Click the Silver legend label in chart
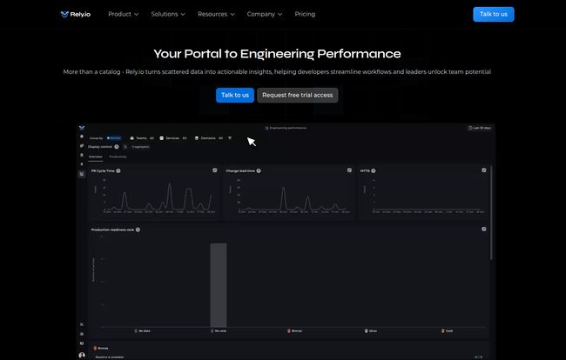The width and height of the screenshot is (566, 360). pos(371,330)
